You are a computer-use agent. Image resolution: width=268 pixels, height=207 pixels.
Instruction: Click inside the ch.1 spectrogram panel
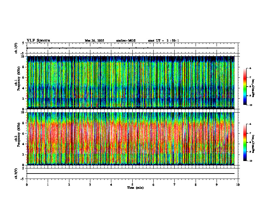point(131,83)
